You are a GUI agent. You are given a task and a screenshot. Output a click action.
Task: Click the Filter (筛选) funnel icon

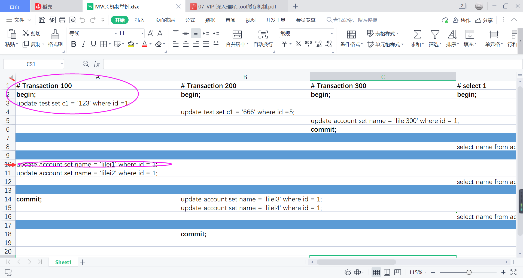tap(435, 35)
